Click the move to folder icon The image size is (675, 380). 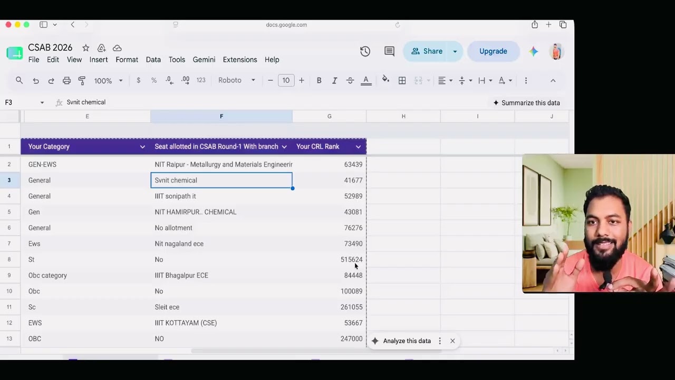coord(102,48)
